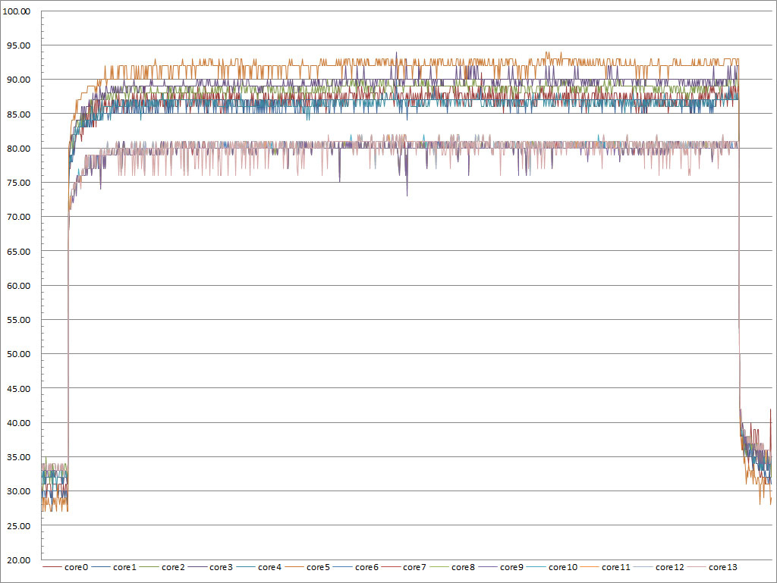Click the 80.00 axis label
This screenshot has width=777, height=583.
[18, 149]
